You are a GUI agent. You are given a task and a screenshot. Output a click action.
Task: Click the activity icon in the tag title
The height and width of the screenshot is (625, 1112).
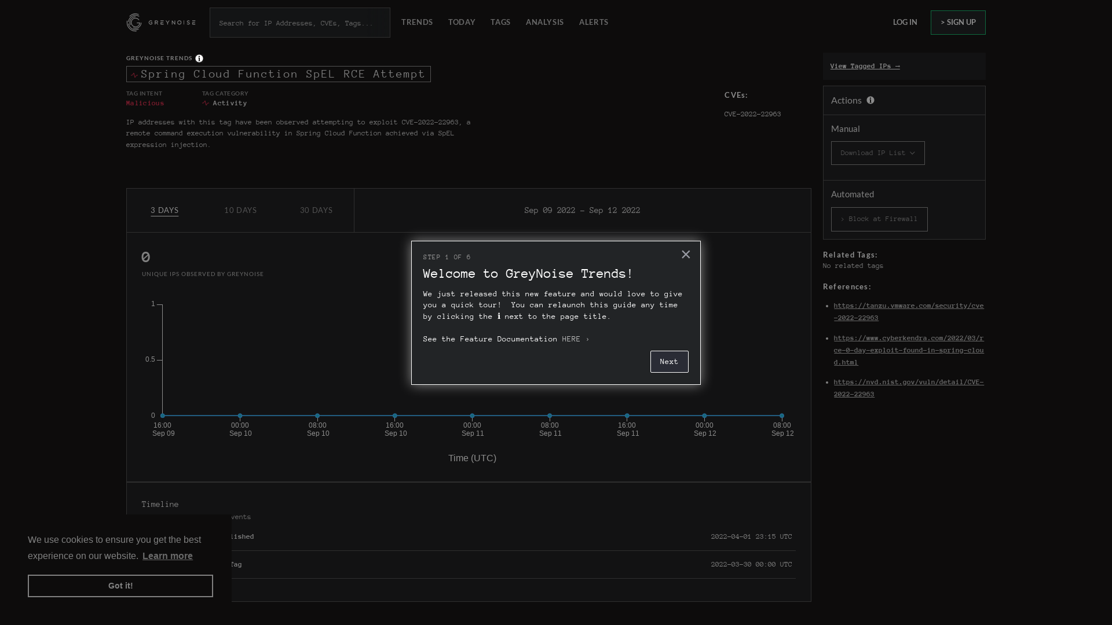tap(134, 75)
